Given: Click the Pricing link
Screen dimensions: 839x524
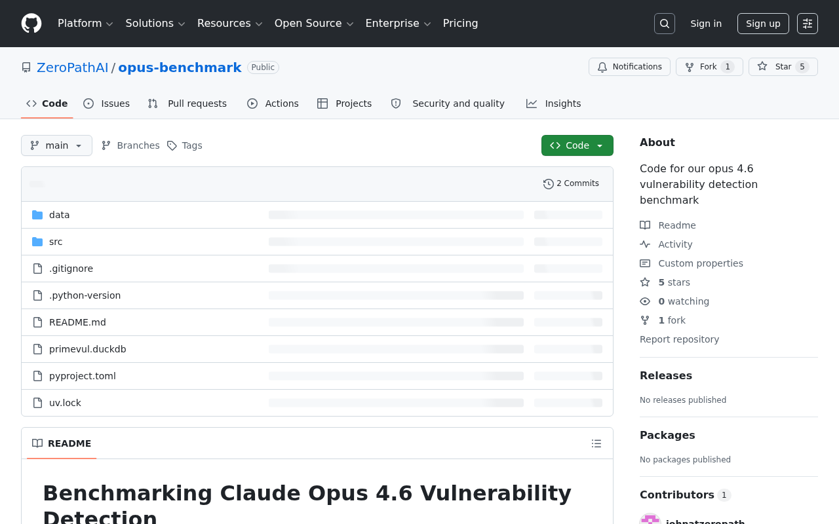Looking at the screenshot, I should (x=461, y=24).
